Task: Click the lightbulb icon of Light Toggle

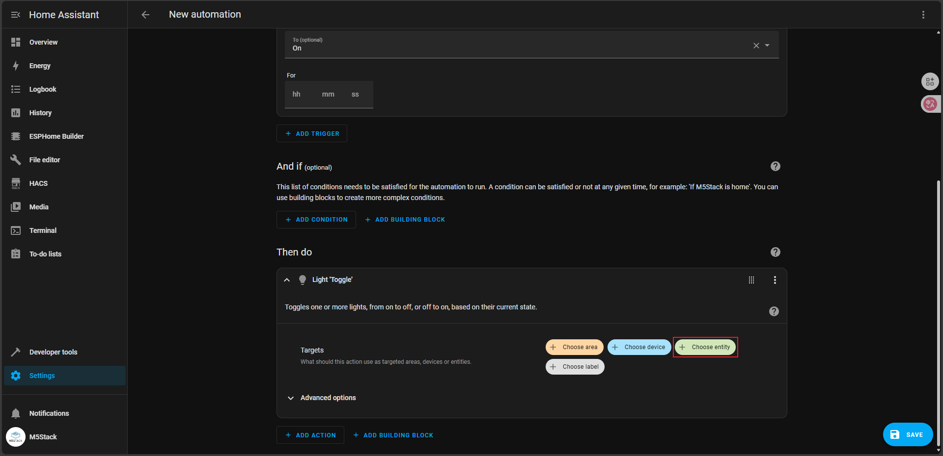Action: tap(303, 280)
